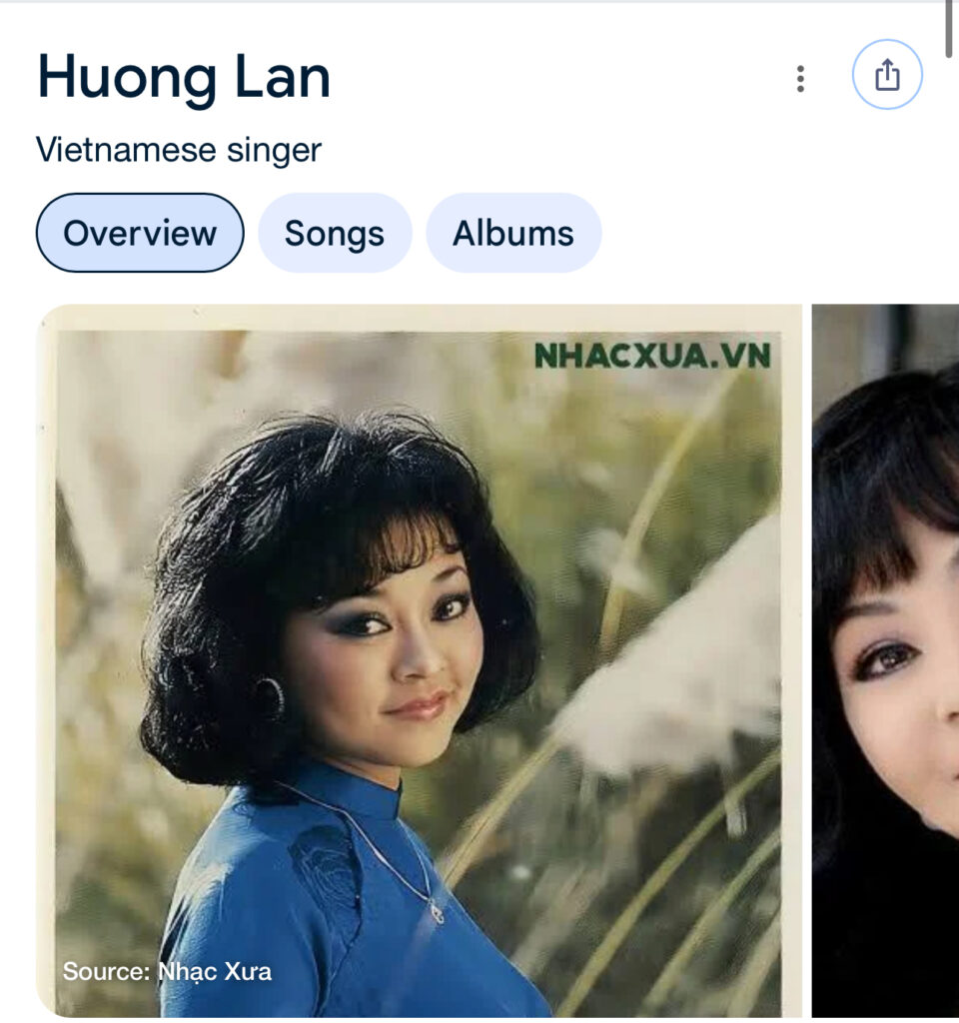Grab the vertical scrollbar thumb

point(952,29)
